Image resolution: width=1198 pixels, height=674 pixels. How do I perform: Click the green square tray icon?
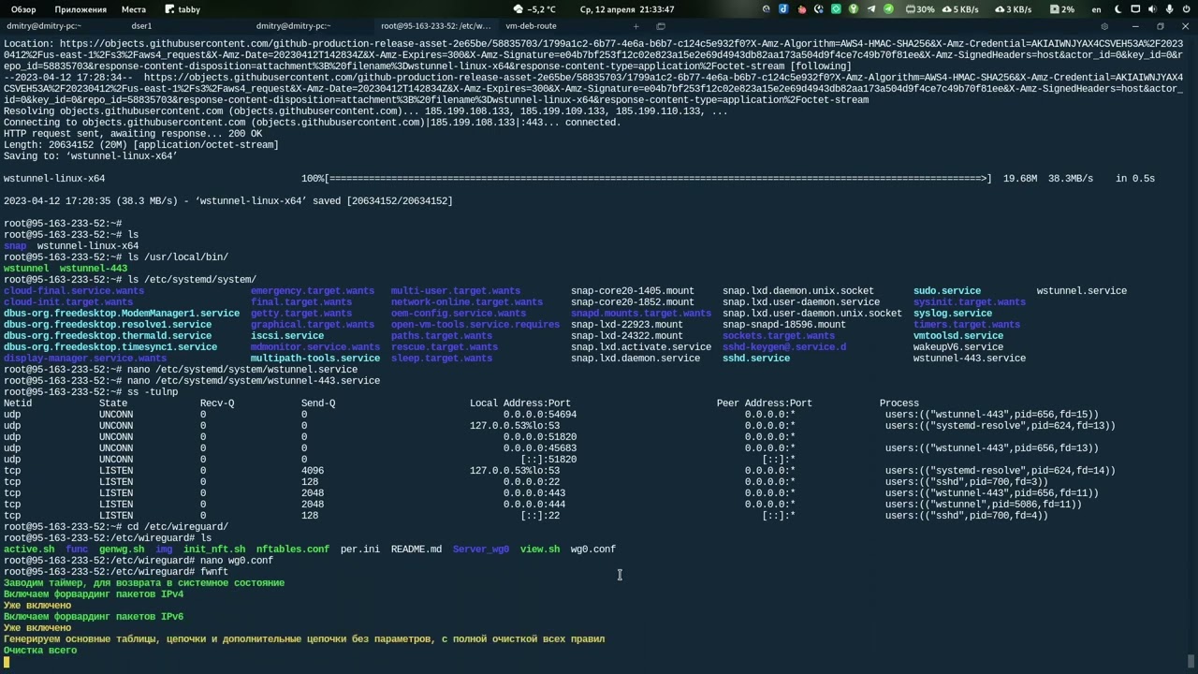coord(836,9)
